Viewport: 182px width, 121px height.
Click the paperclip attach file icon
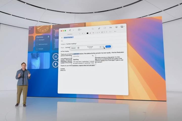coord(99,28)
